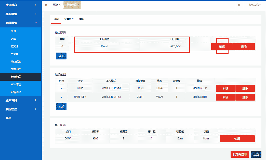Switch to the 高级 tab

pyautogui.click(x=82, y=19)
